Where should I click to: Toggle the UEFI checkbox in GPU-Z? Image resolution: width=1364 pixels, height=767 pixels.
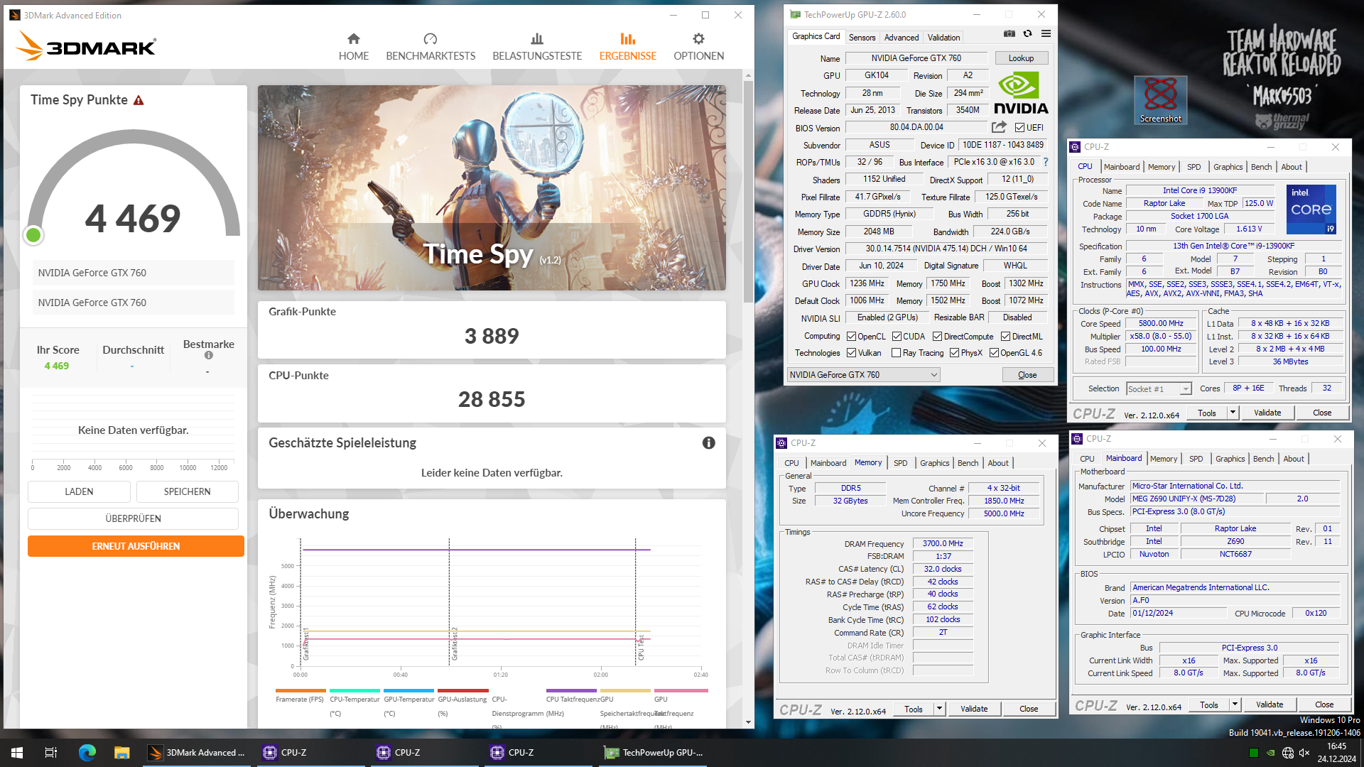(1019, 128)
